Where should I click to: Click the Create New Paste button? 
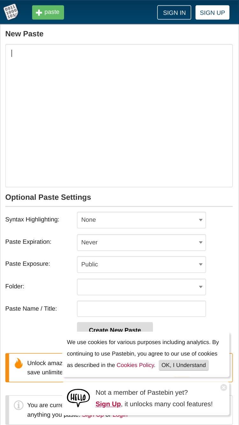(115, 328)
